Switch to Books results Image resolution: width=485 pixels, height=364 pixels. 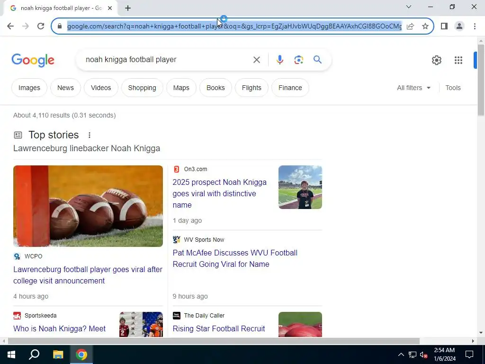click(x=216, y=88)
